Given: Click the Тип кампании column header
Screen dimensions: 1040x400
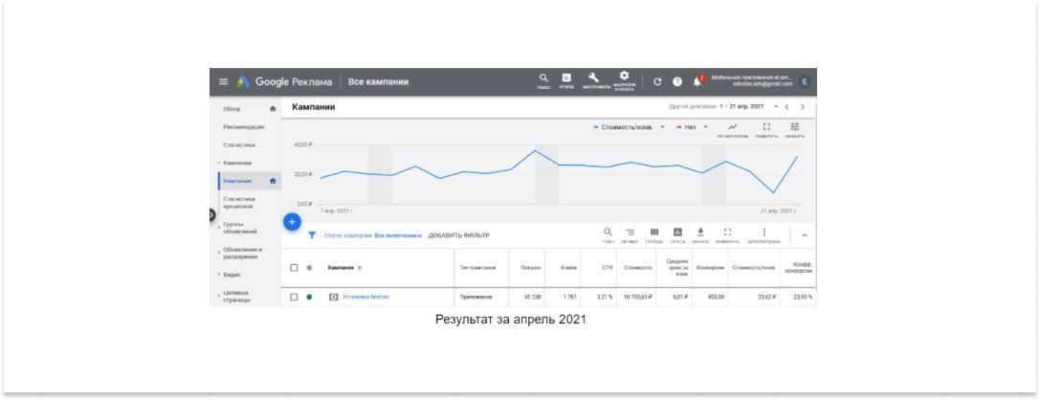Looking at the screenshot, I should click(x=477, y=268).
